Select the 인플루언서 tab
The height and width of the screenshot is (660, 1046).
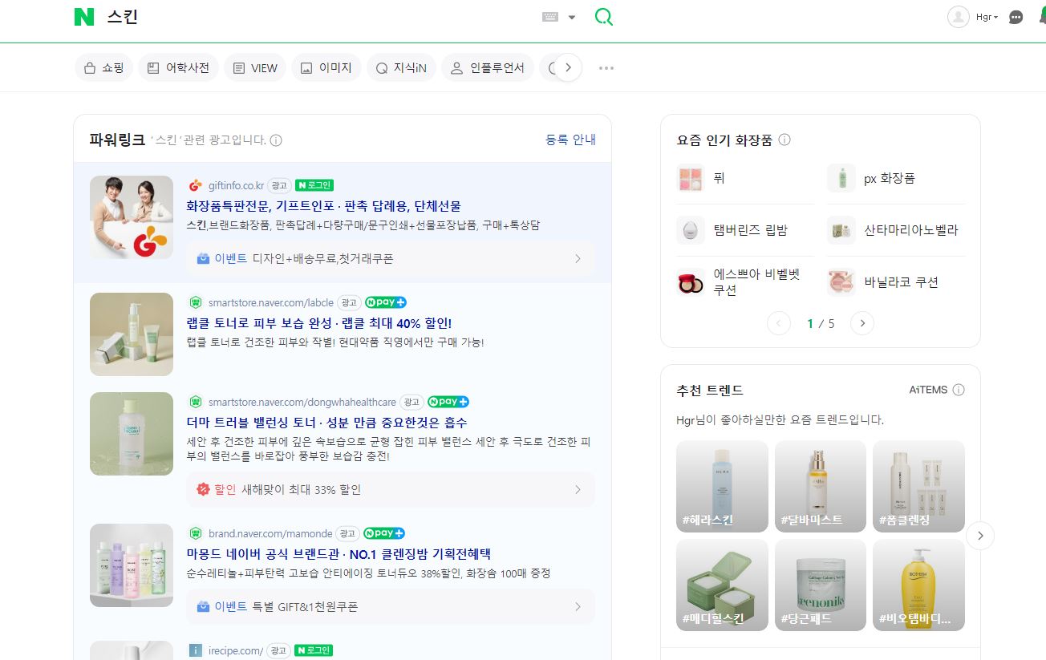pyautogui.click(x=488, y=68)
